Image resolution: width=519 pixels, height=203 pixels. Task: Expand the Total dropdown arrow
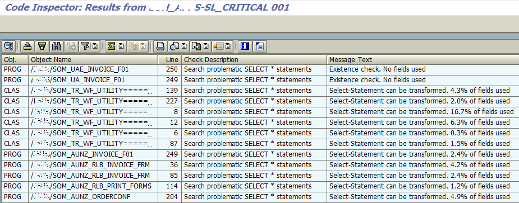point(121,46)
